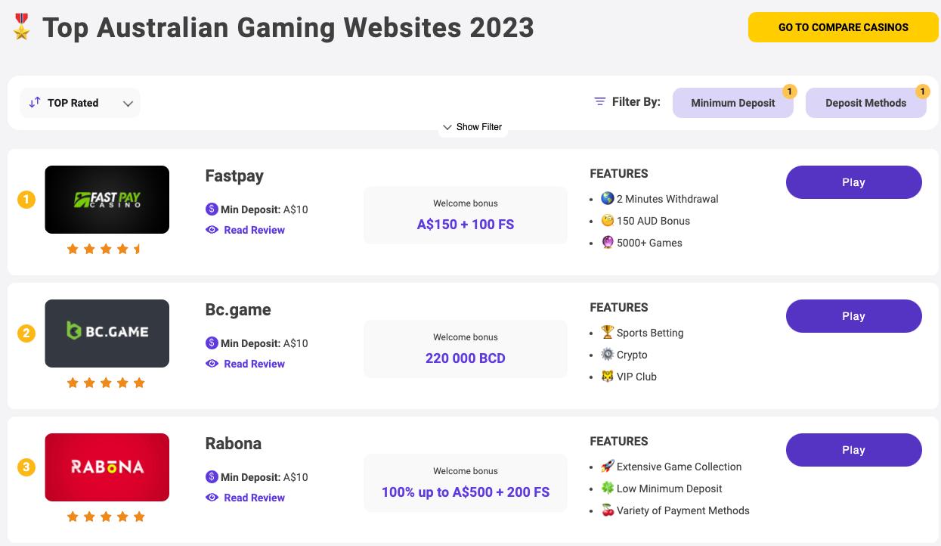This screenshot has width=941, height=546.
Task: Click the 220 000 BCD welcome bonus
Action: [x=466, y=358]
